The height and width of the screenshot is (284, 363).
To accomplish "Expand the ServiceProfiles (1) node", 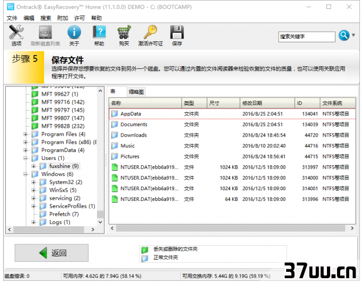I will (33, 206).
